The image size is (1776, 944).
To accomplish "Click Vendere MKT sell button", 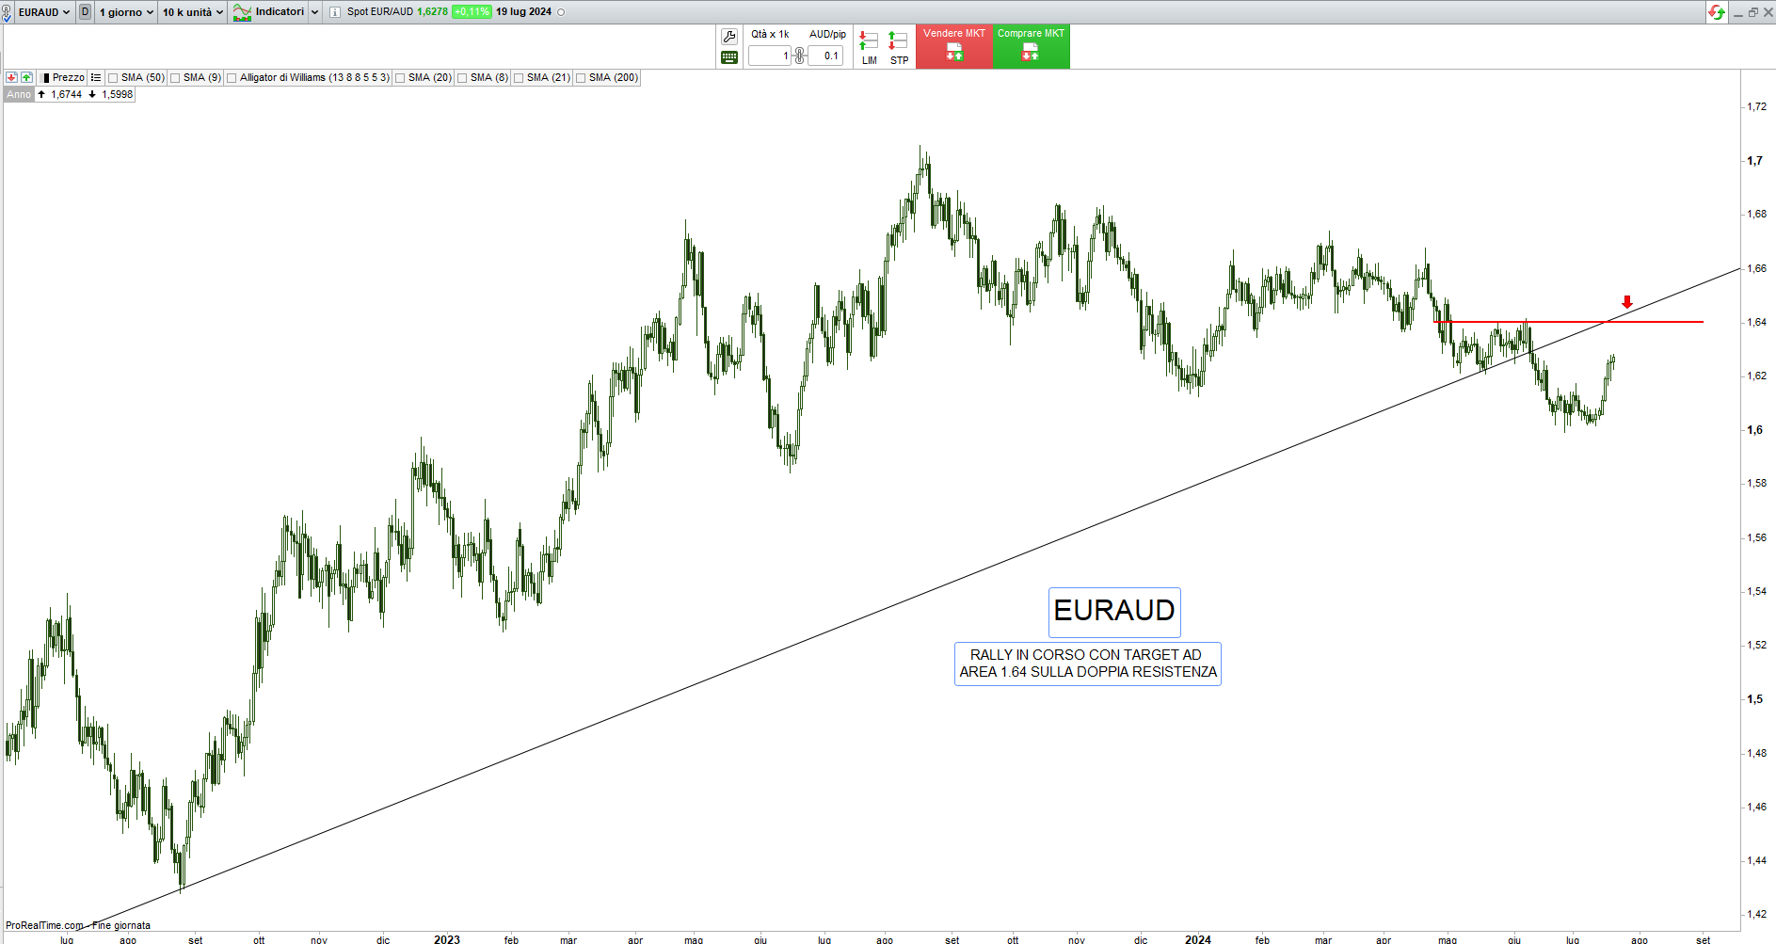I will pos(954,46).
